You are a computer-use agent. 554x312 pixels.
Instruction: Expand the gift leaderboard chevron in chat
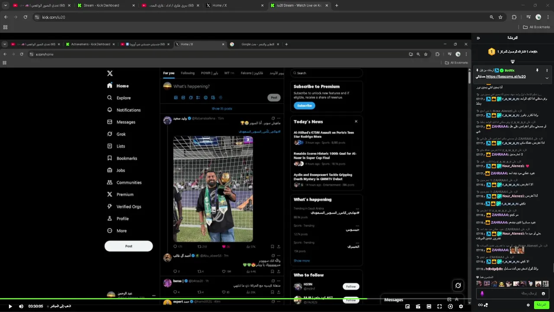click(512, 62)
